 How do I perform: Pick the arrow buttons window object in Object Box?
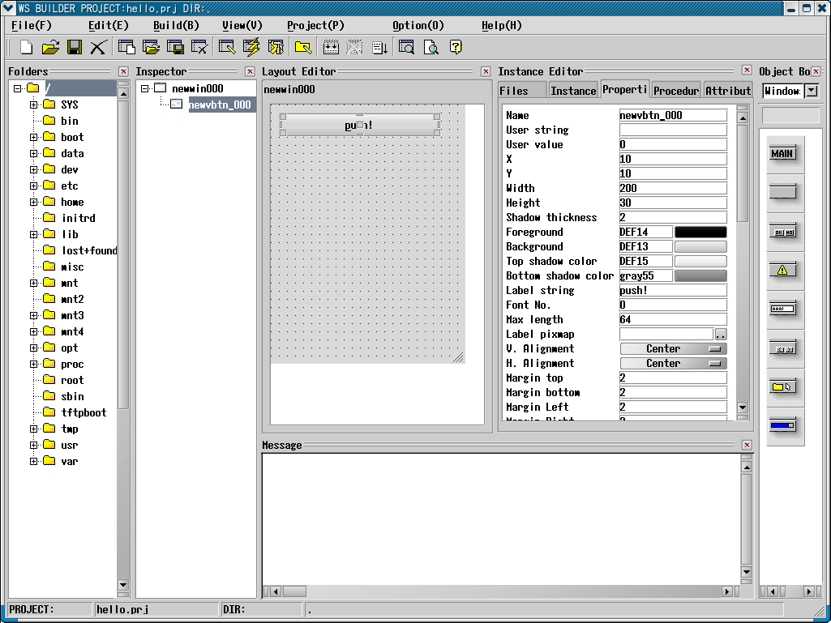(784, 348)
